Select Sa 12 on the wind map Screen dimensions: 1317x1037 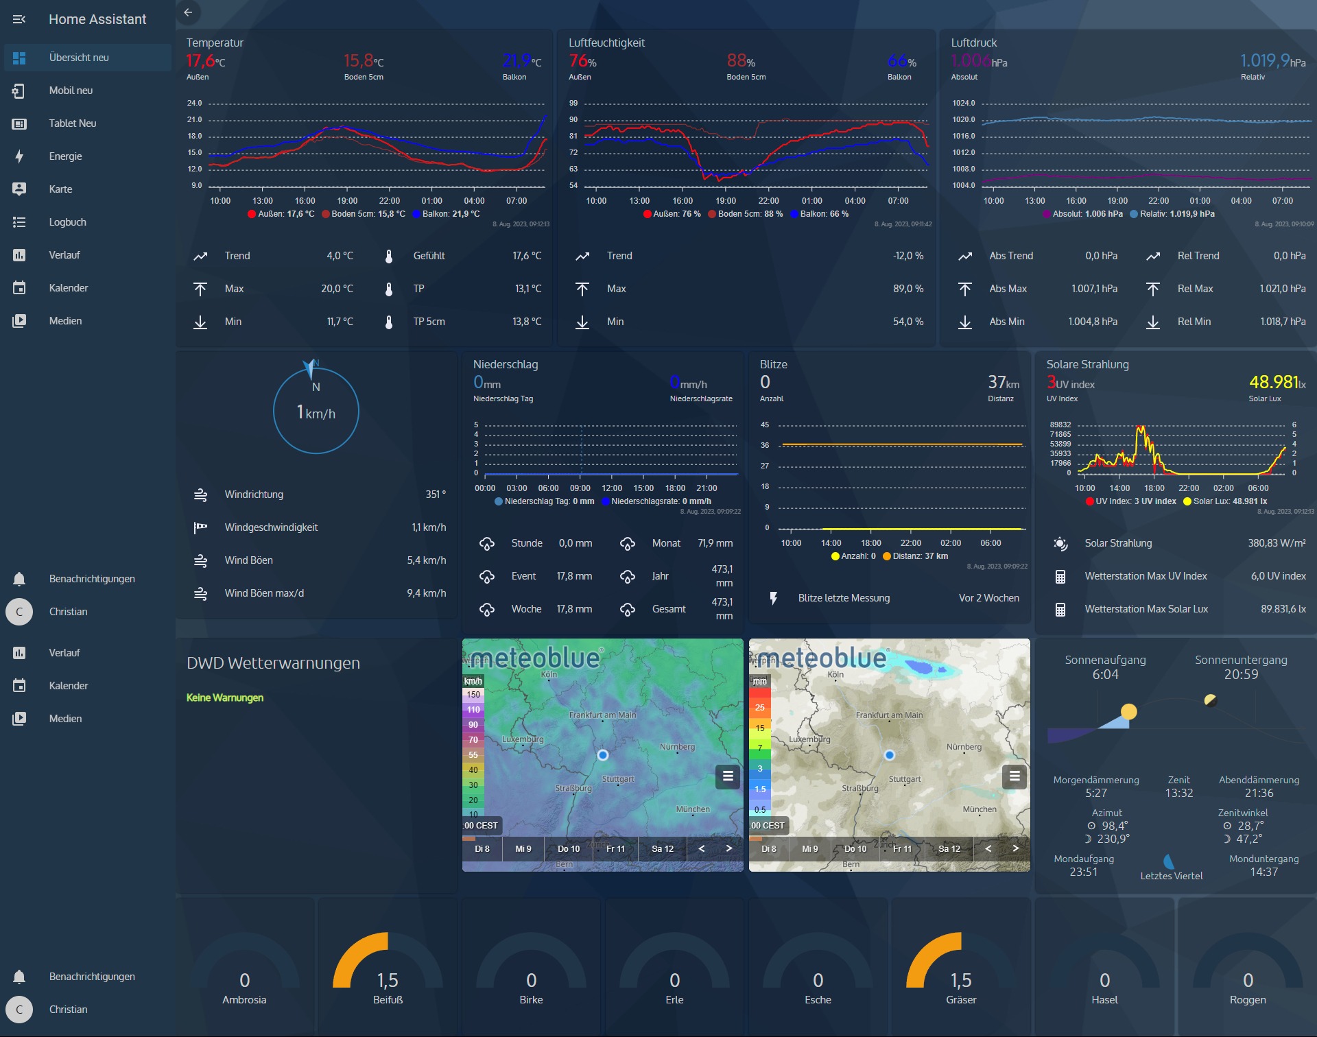coord(663,849)
